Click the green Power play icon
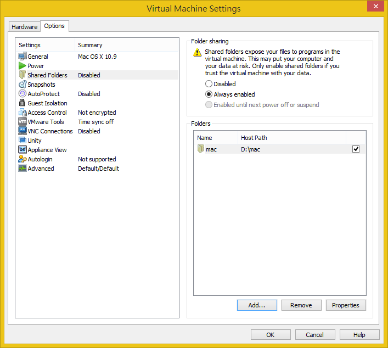 pyautogui.click(x=23, y=66)
